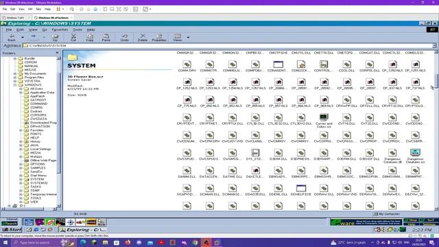Open the Explorer Help menu
This screenshot has height=247, width=439.
91,30
